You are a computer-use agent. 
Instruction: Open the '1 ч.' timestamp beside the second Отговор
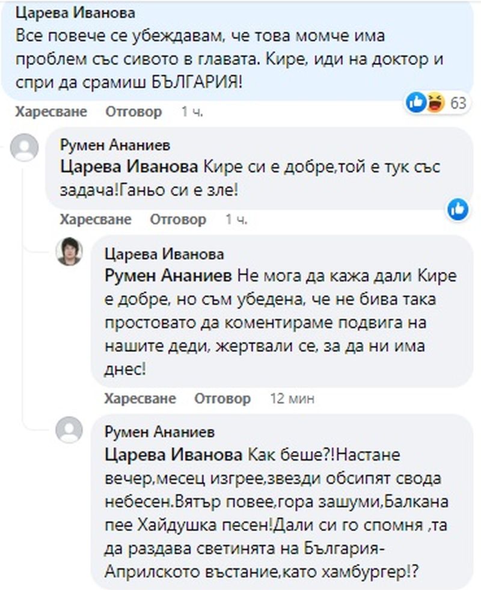(236, 220)
